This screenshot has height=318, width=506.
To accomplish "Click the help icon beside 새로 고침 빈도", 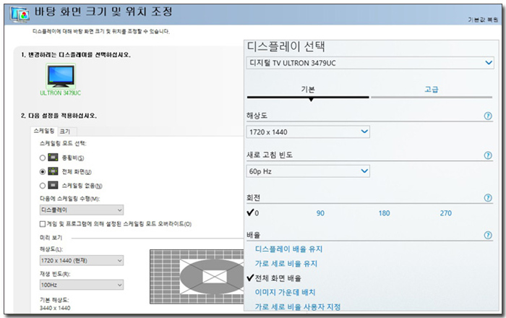I will coord(488,156).
